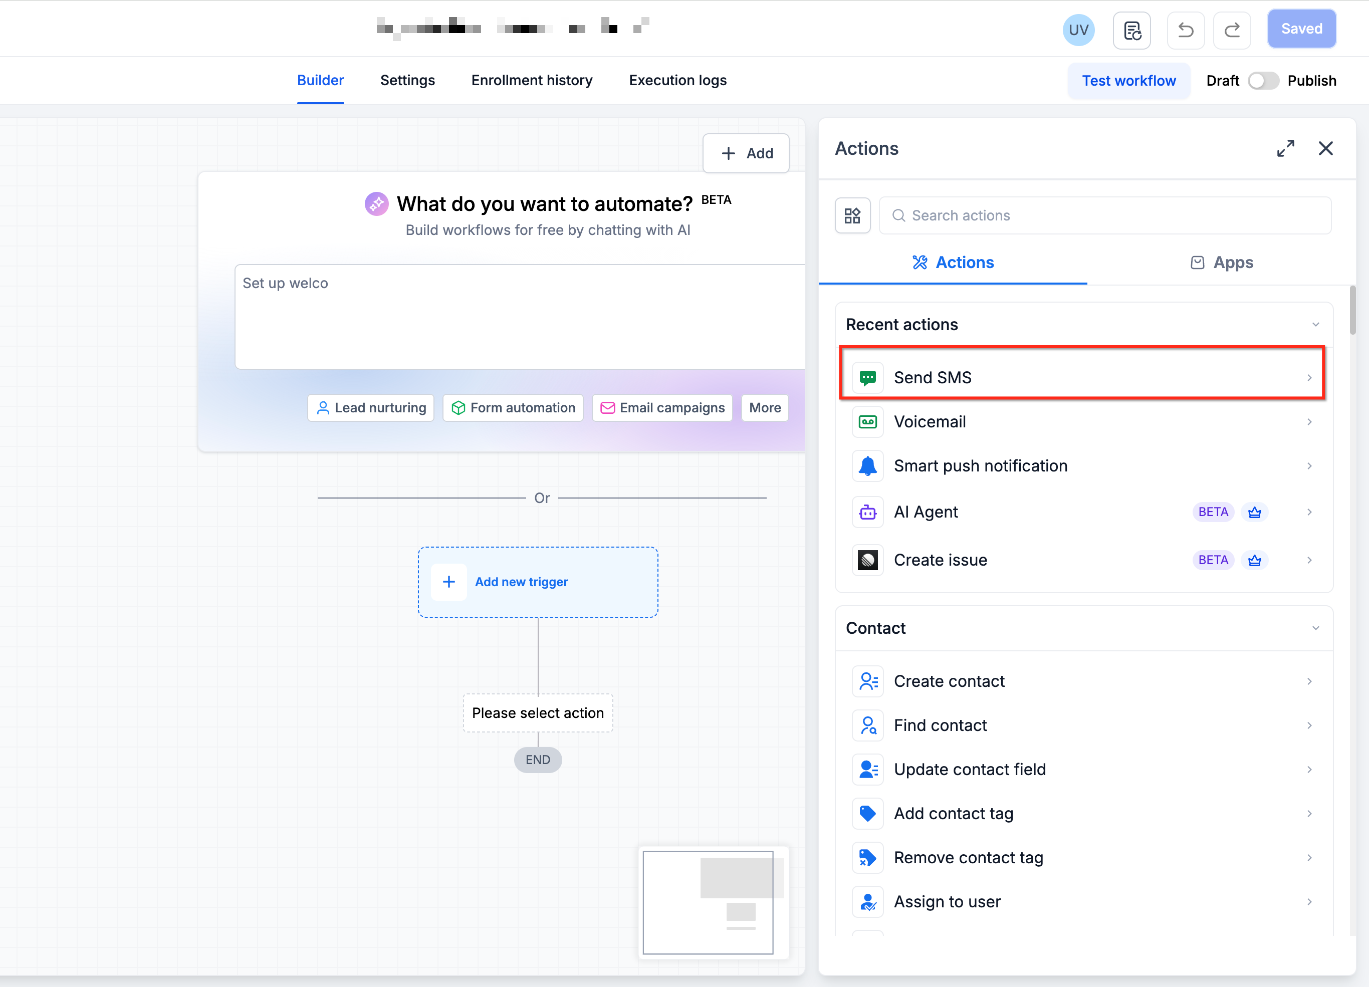Click the plus icon in Add new trigger
Image resolution: width=1369 pixels, height=987 pixels.
point(448,582)
